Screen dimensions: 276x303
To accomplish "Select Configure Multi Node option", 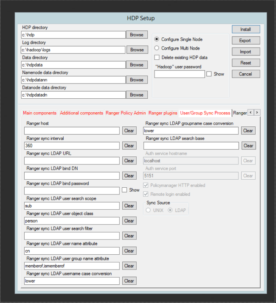I will point(157,48).
